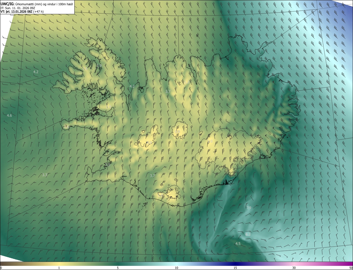
Task: Click the title text "Úrkomumætti (mm) og vindur í 100m hæð"
Action: [x=44, y=4]
